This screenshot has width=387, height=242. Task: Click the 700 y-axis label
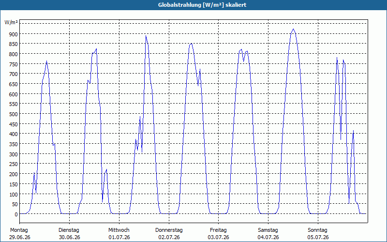[x=14, y=74]
